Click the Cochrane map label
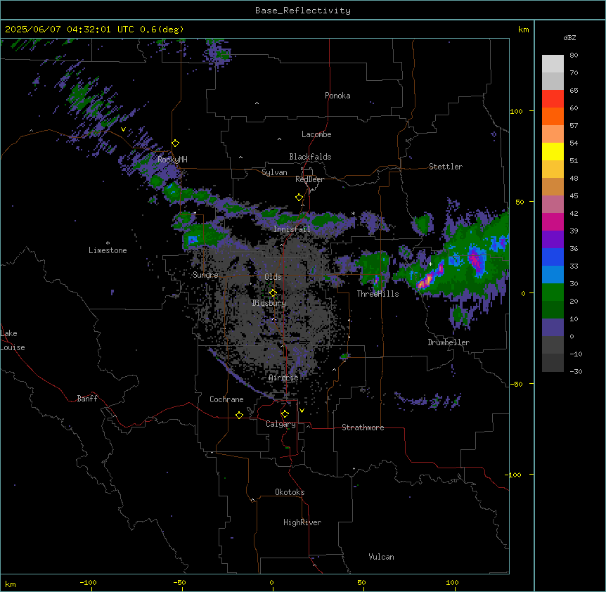This screenshot has height=592, width=606. tap(226, 399)
